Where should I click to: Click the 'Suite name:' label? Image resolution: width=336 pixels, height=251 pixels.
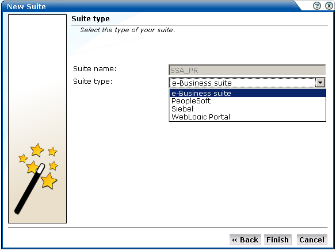(x=94, y=69)
